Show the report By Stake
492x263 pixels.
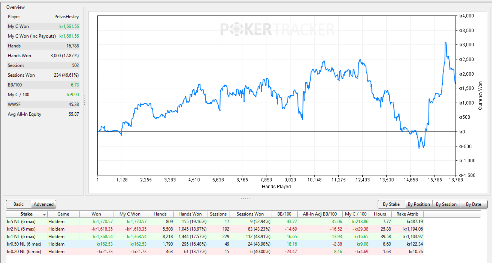(x=391, y=204)
